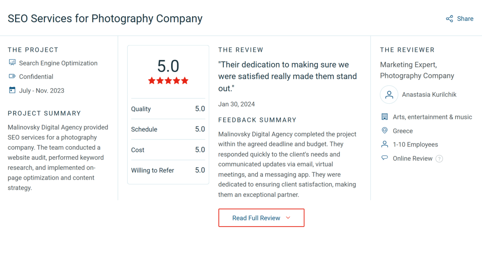482x253 pixels.
Task: Click the calendar icon beside July - Nov. 2023
Action: tap(12, 90)
